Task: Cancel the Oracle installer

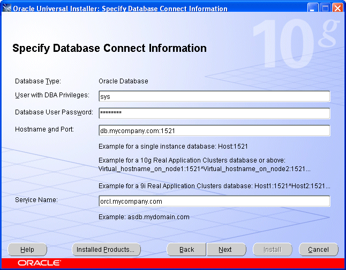Action: pyautogui.click(x=319, y=250)
